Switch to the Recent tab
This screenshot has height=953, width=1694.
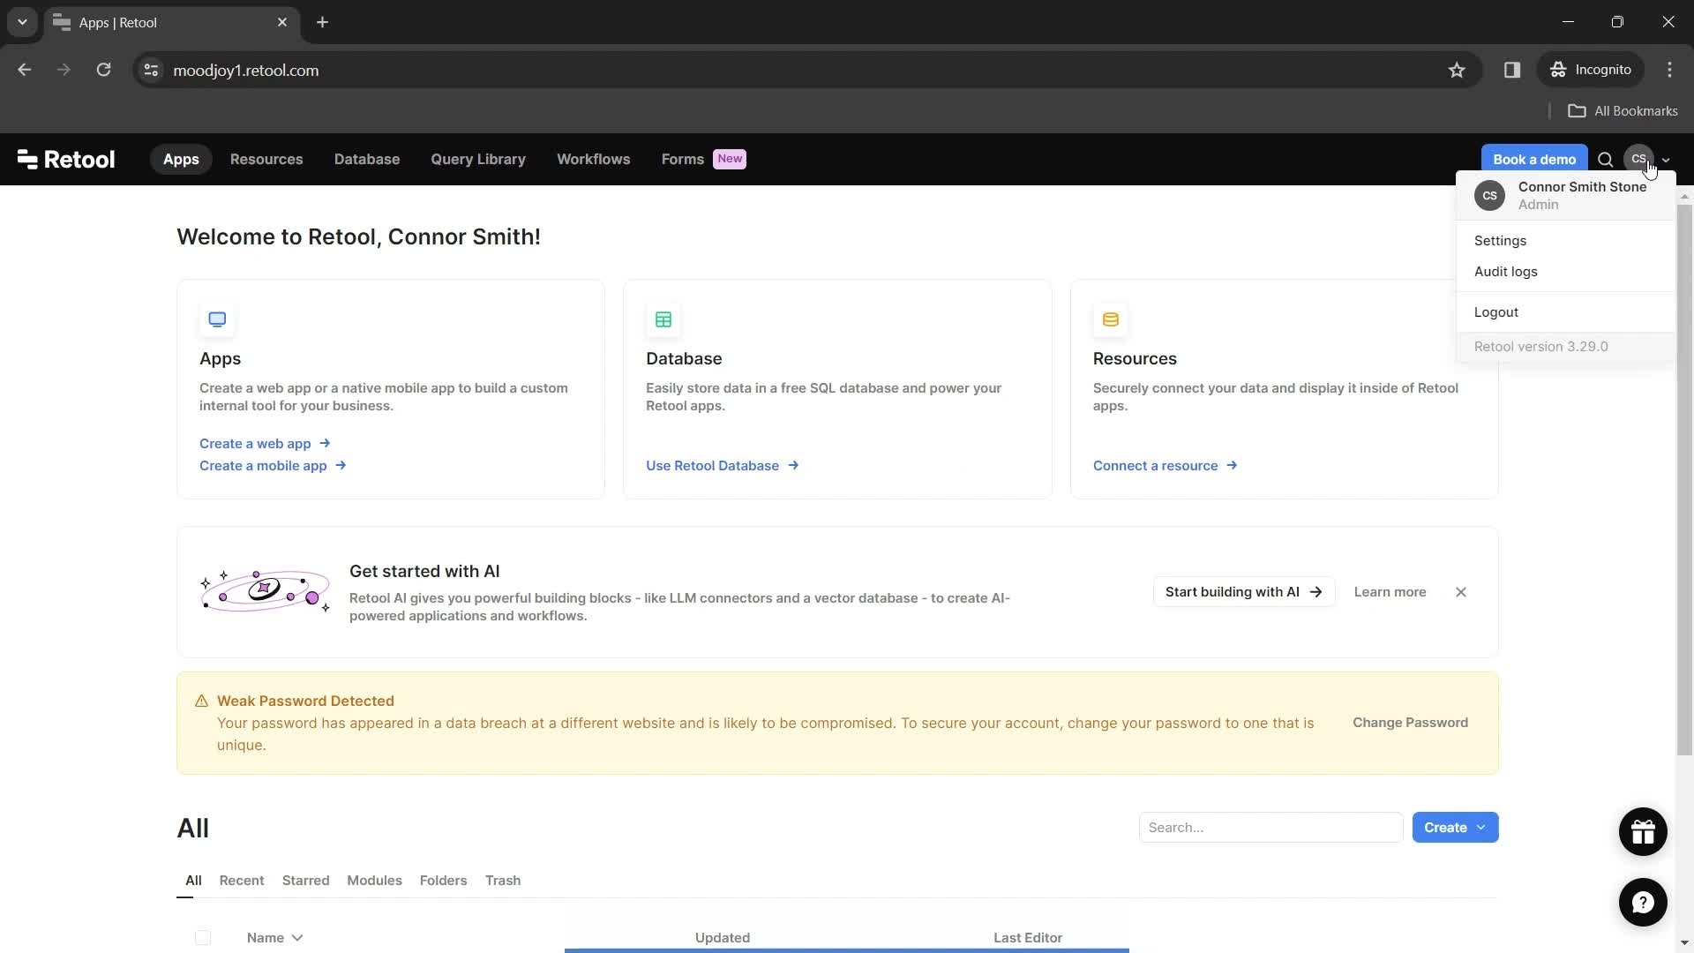click(x=242, y=881)
